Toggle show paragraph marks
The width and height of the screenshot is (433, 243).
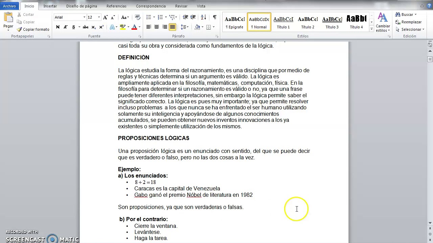(214, 17)
